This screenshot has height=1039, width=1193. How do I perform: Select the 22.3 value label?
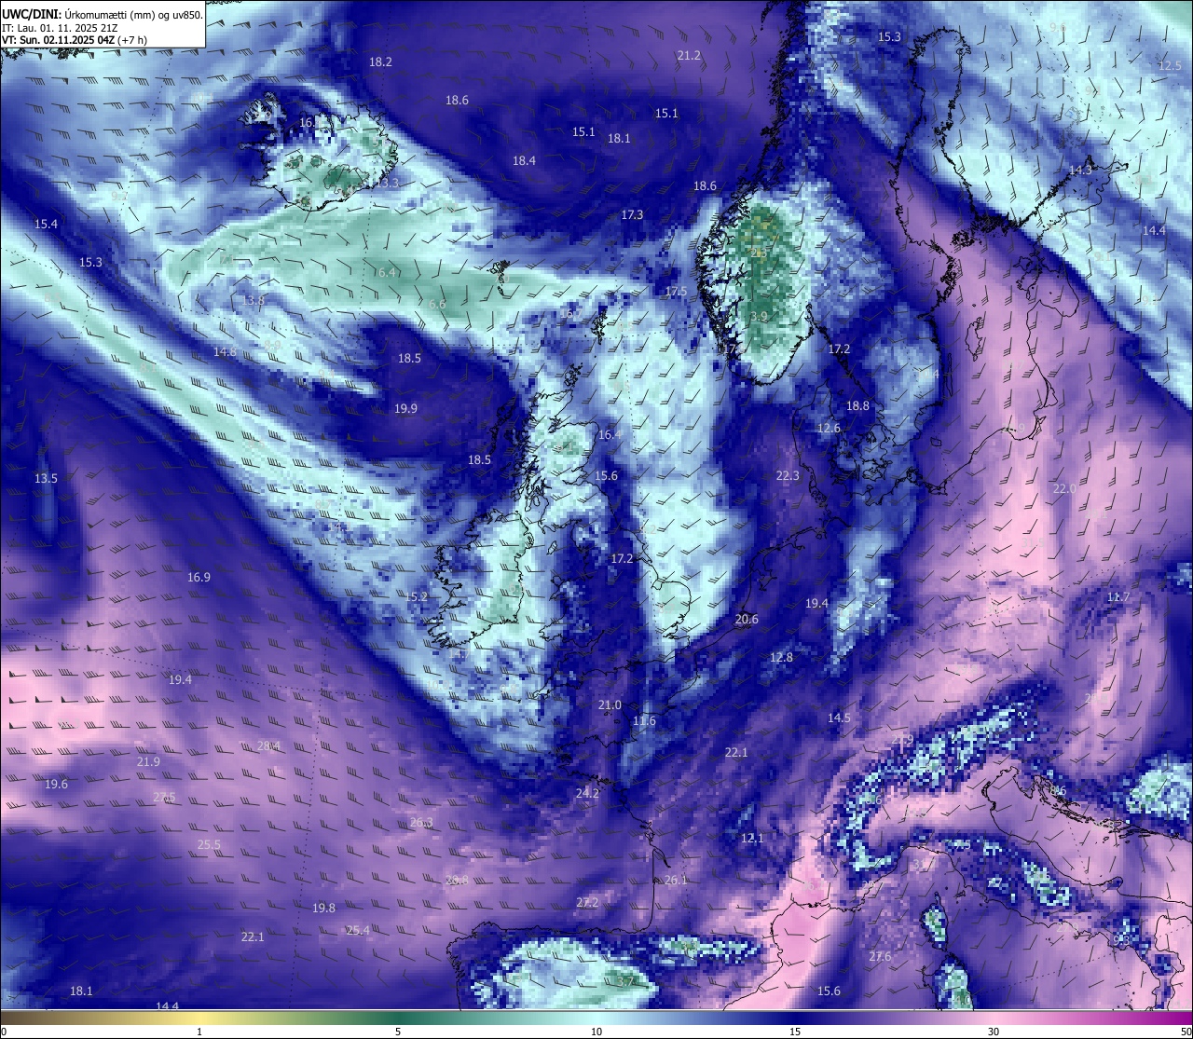click(788, 476)
